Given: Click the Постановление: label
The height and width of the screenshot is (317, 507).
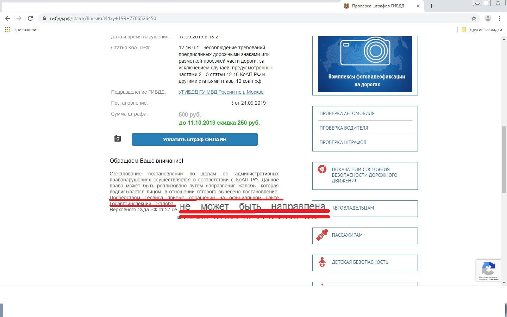Looking at the screenshot, I should click(x=129, y=103).
